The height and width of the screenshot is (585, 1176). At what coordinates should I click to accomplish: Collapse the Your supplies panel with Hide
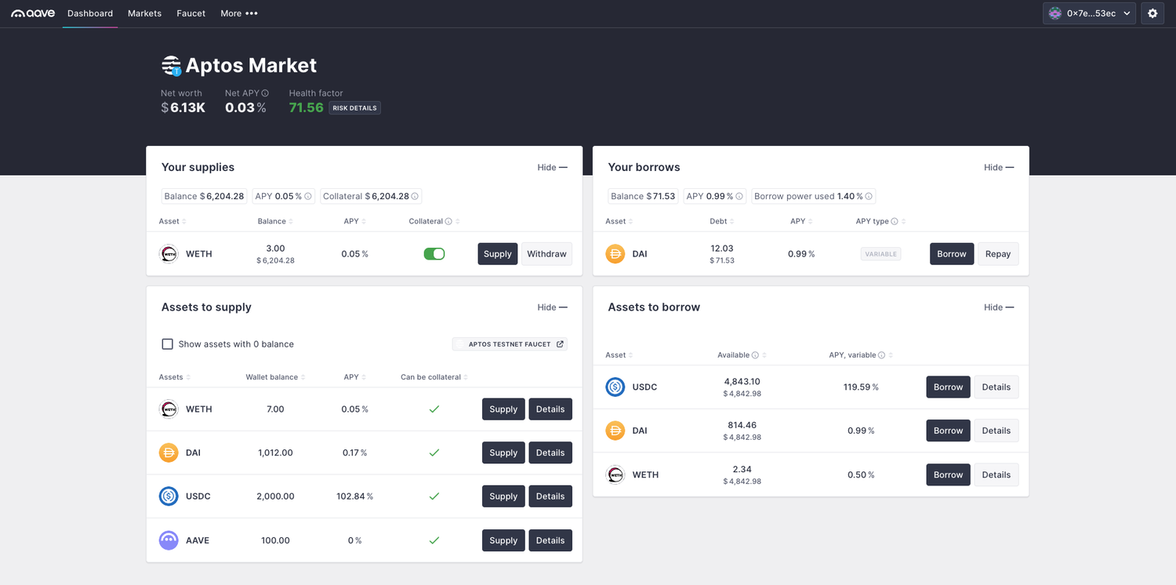pos(552,168)
